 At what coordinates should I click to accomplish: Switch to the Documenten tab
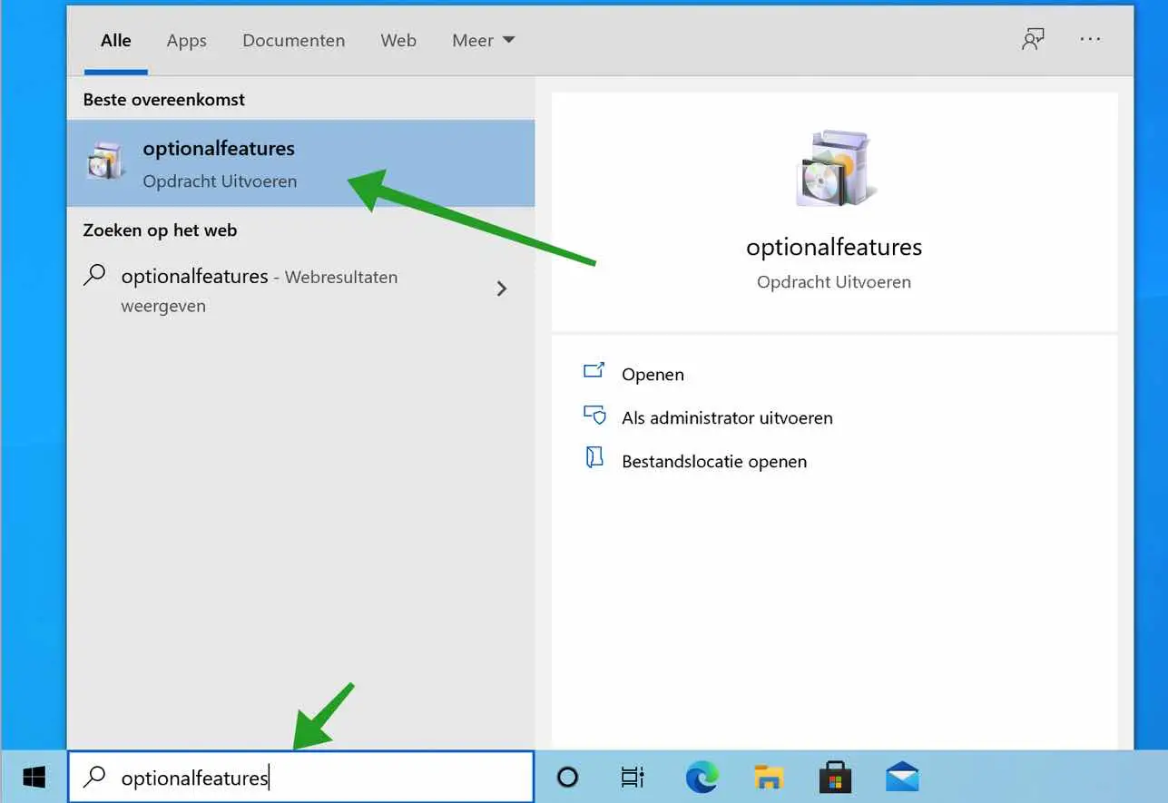(x=293, y=41)
